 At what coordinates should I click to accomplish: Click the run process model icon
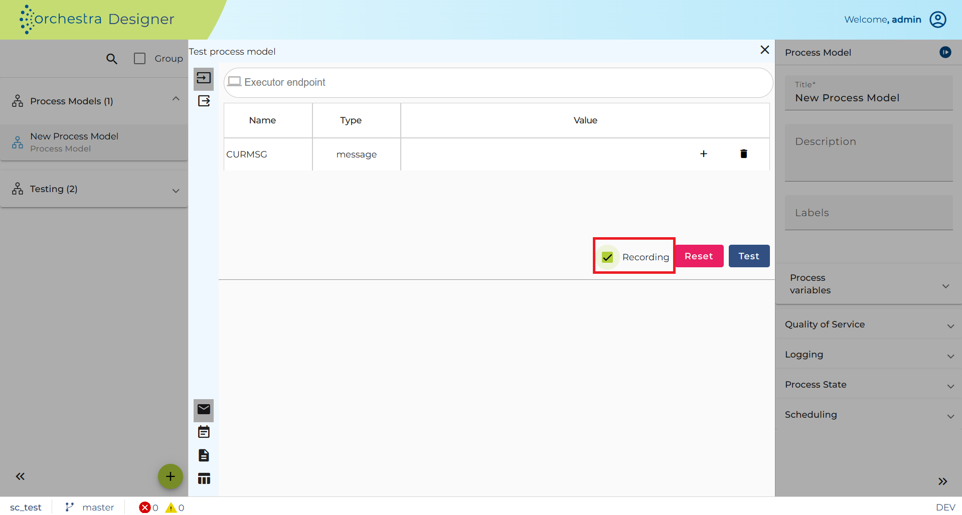click(x=945, y=52)
